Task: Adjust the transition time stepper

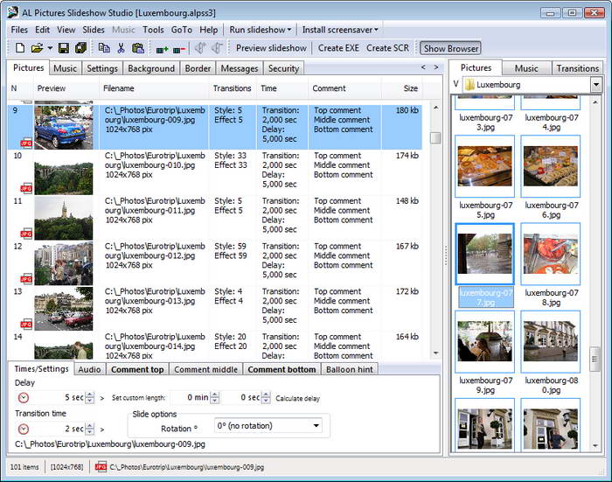Action: pos(90,429)
